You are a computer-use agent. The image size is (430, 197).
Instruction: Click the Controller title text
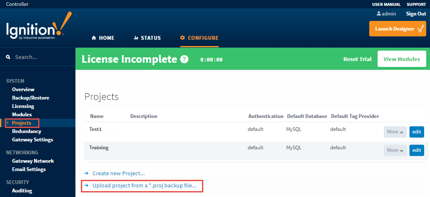tap(17, 4)
